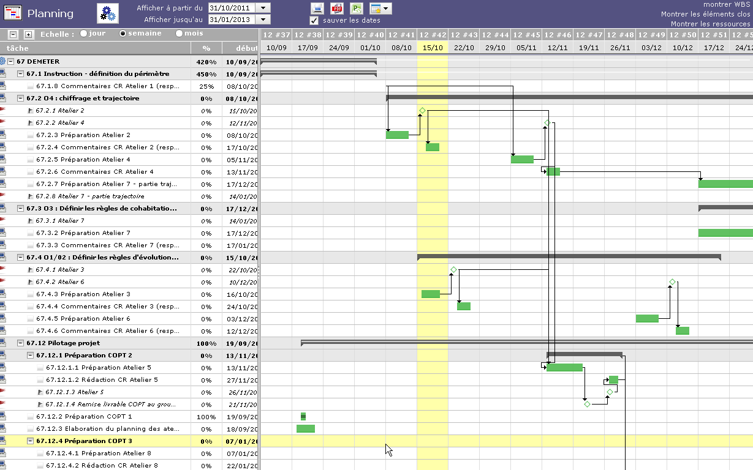Export the planning to PDF
The image size is (753, 470).
click(337, 8)
